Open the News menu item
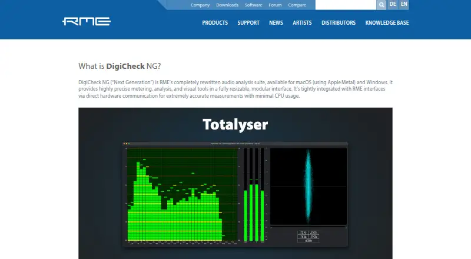This screenshot has width=471, height=259. [x=276, y=23]
